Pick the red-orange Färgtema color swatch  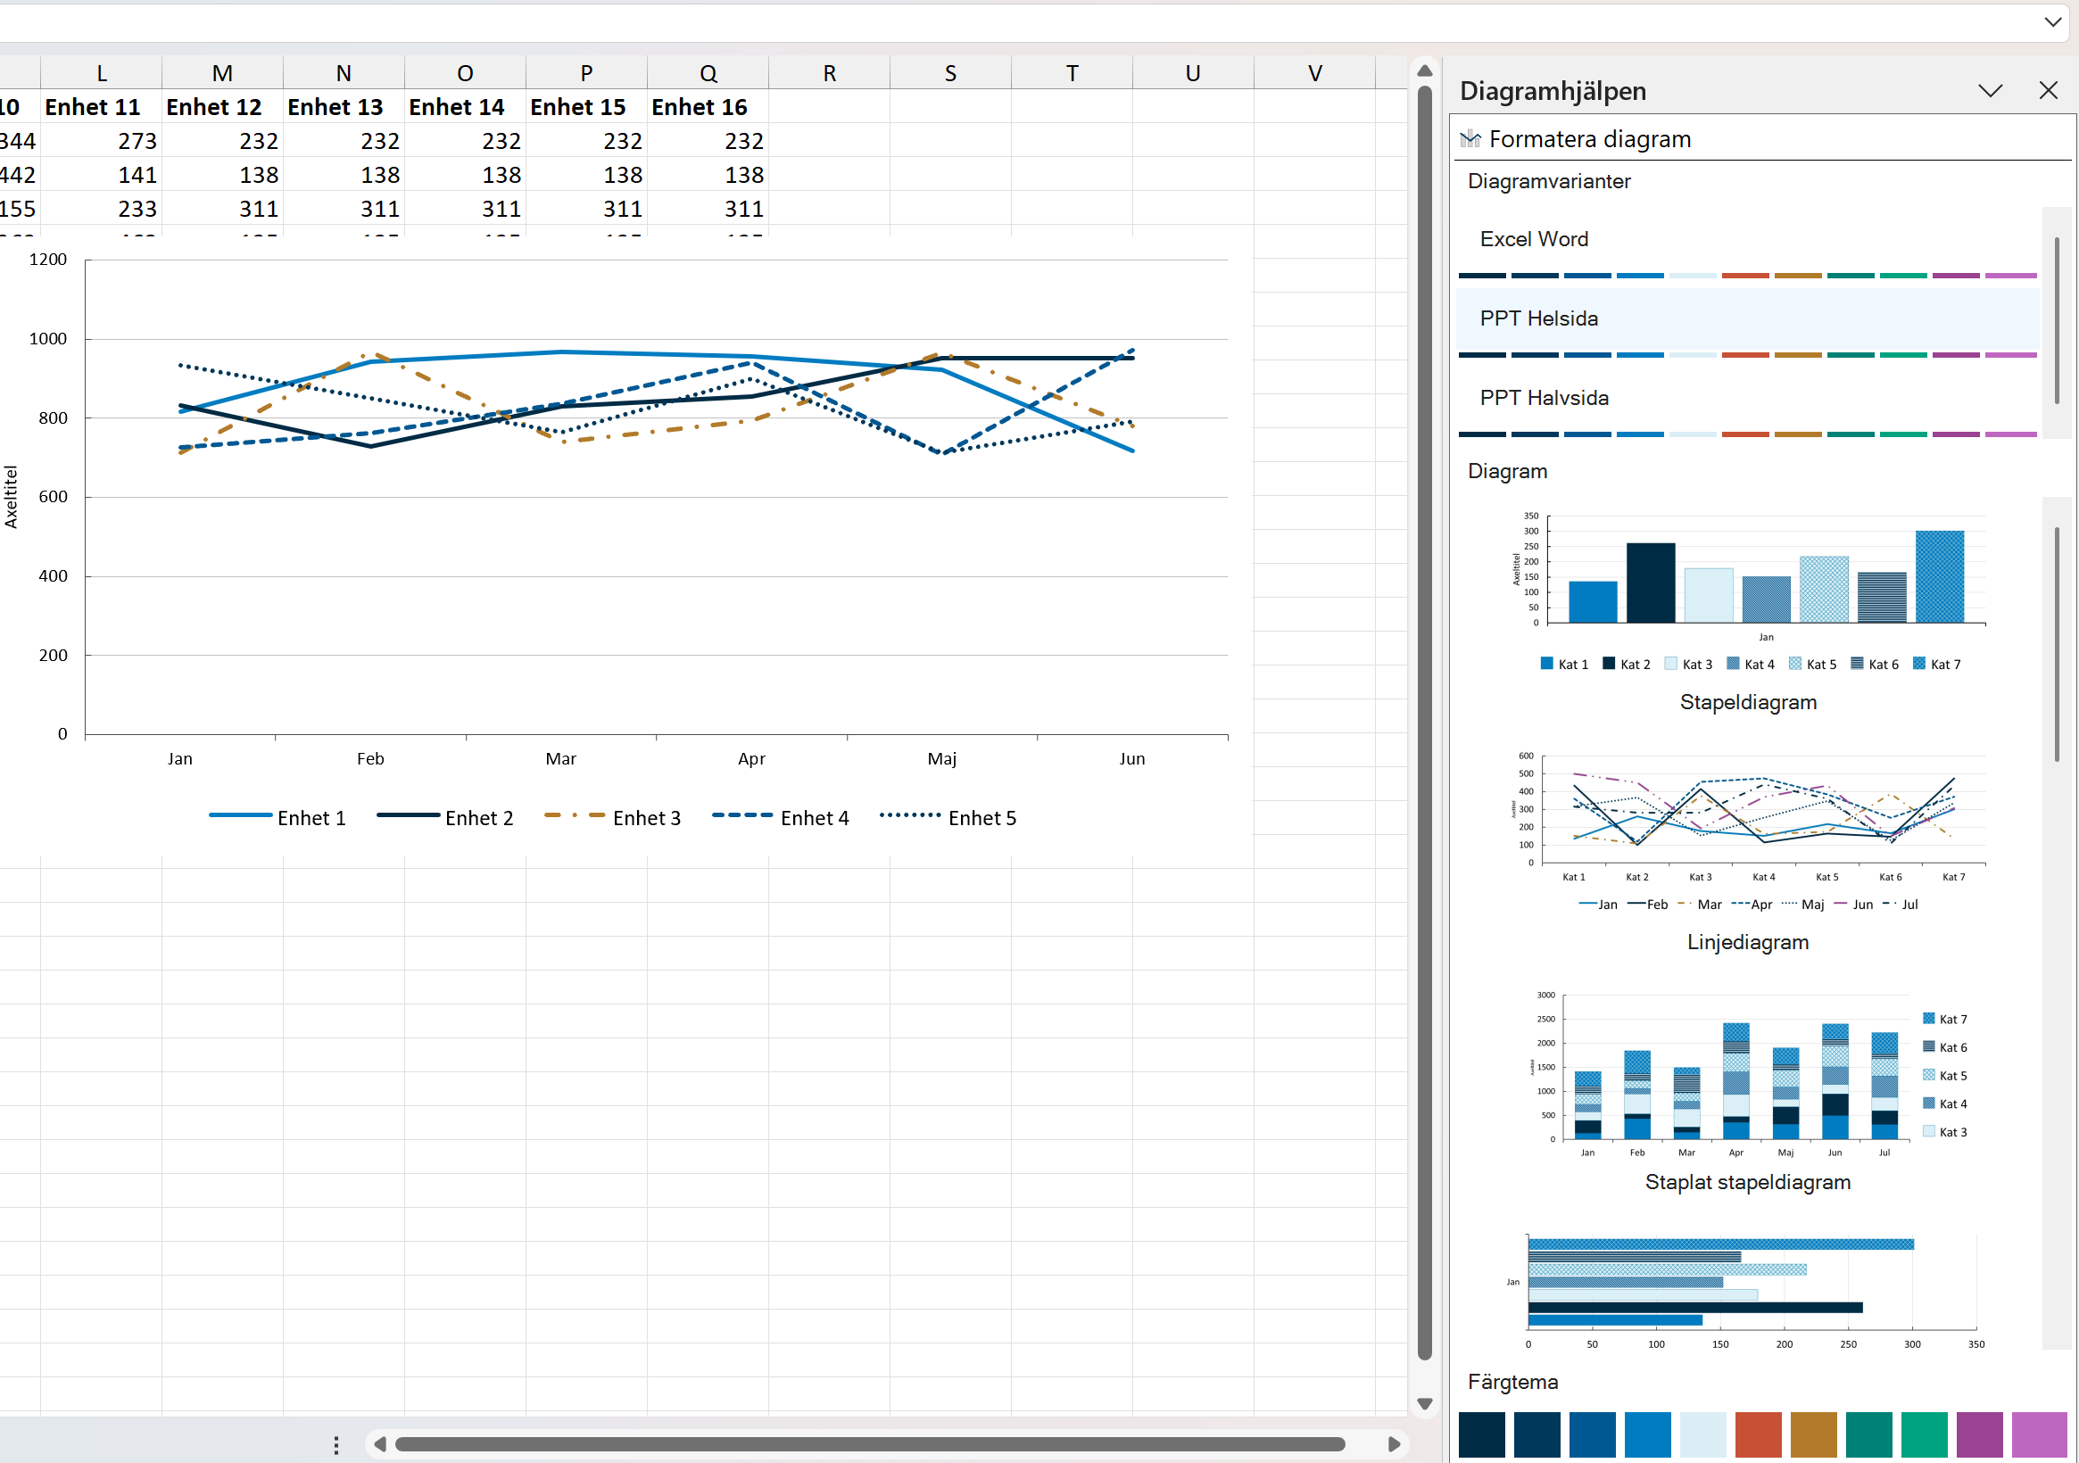[x=1758, y=1435]
